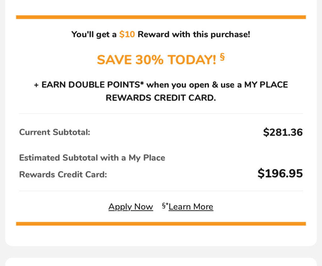322x266 pixels.
Task: Open the Learn More link
Action: click(191, 206)
